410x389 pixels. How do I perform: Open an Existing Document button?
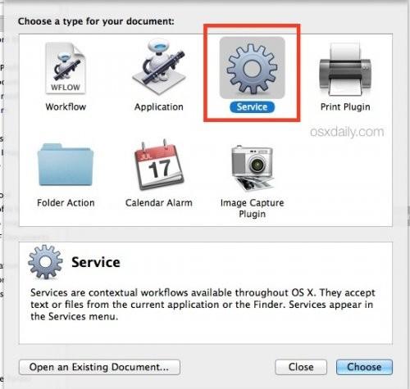(x=99, y=367)
